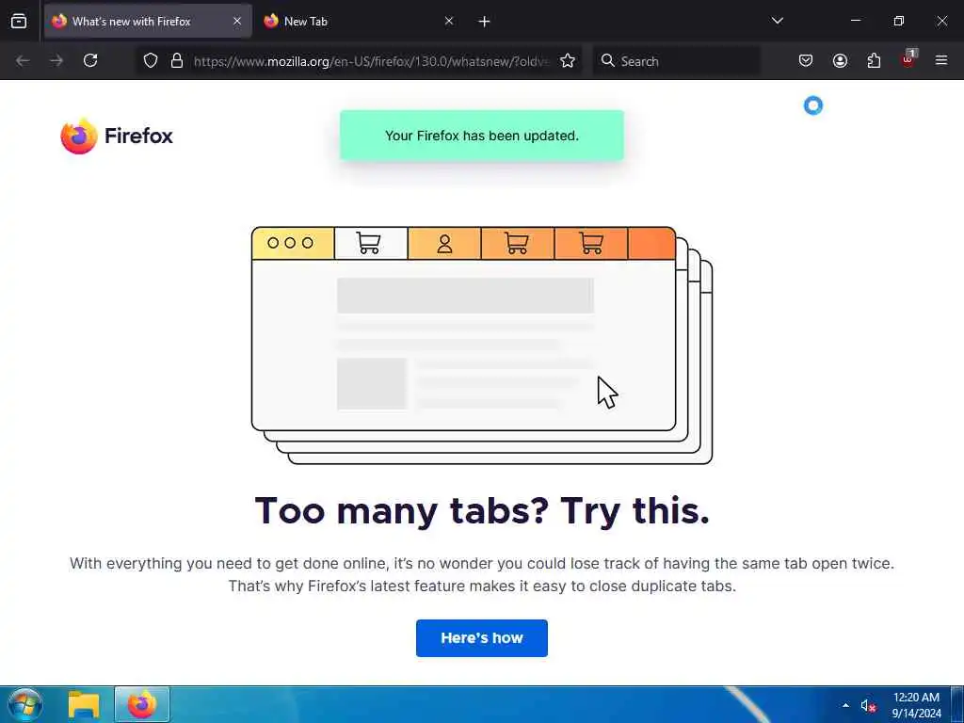Minimize the Firefox window
The image size is (964, 723).
point(855,21)
